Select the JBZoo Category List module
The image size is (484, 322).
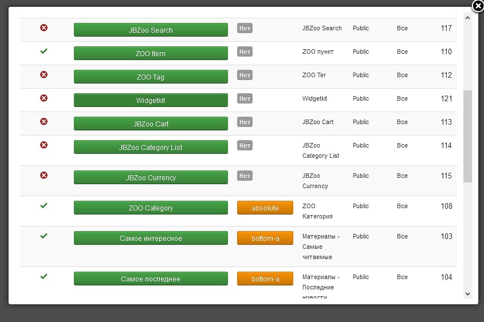coord(151,148)
